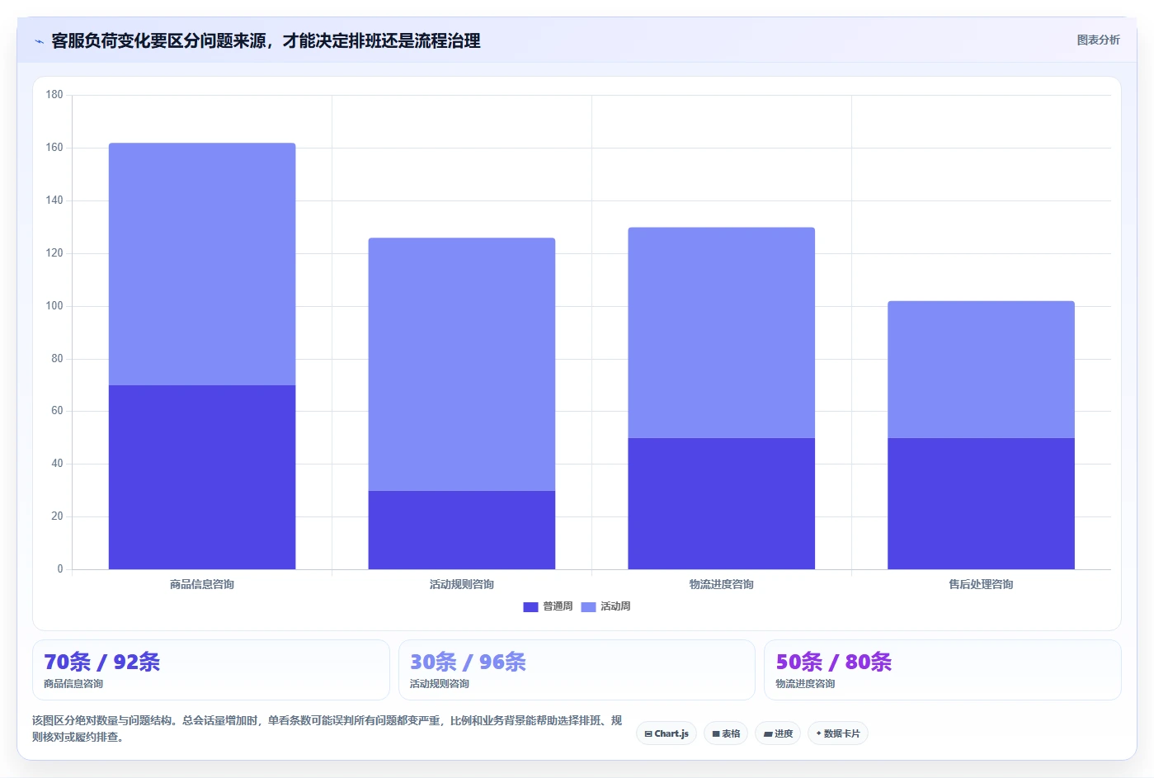Screen dimensions: 1154x778
Task: Select the 进度 tag chip
Action: click(x=778, y=733)
